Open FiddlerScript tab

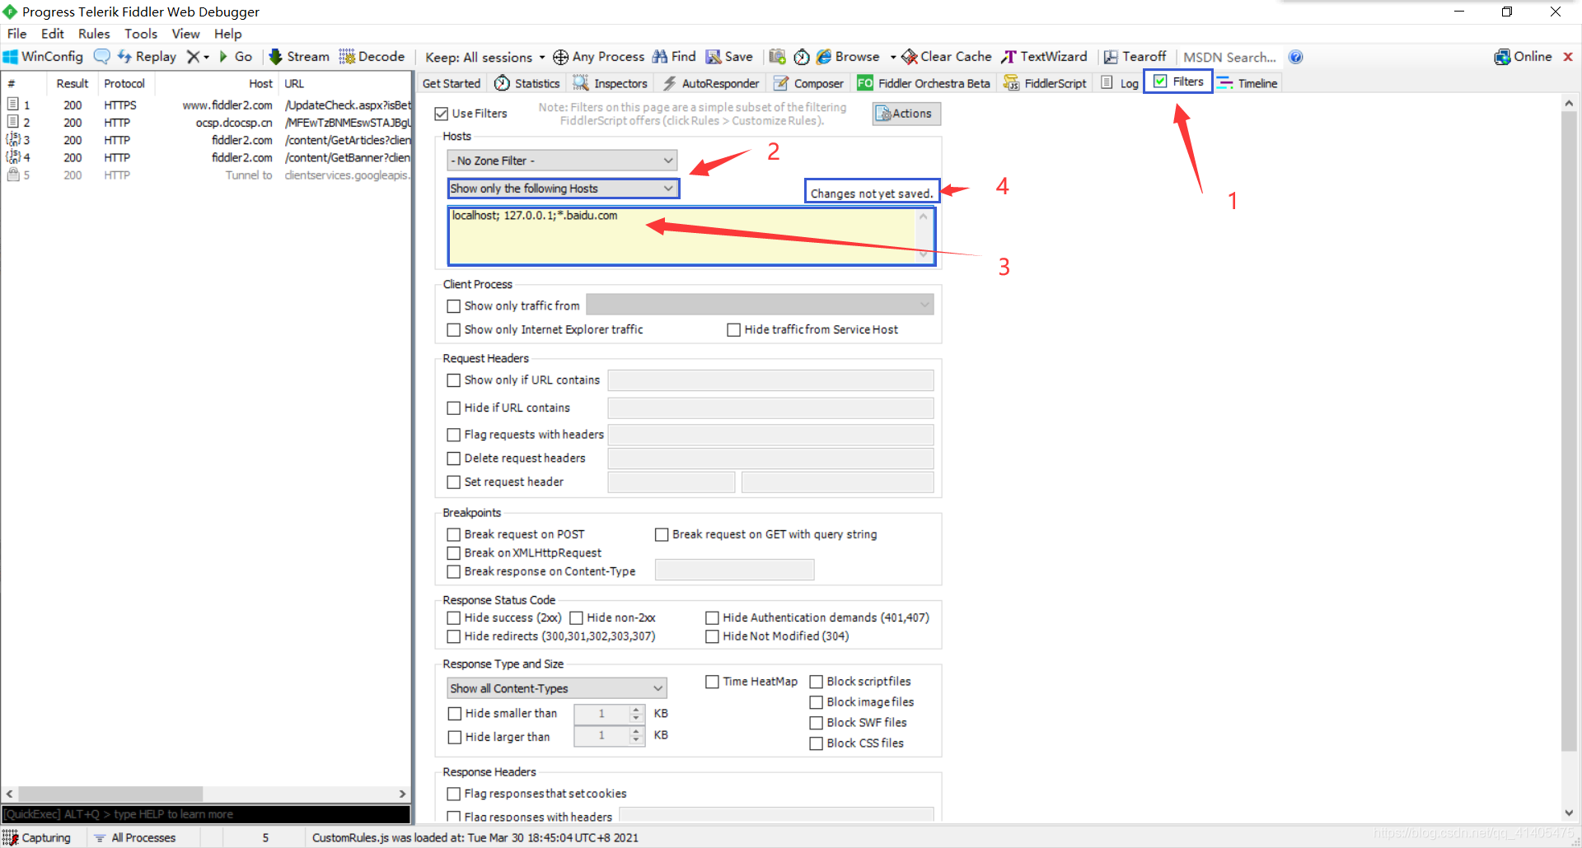(x=1045, y=83)
